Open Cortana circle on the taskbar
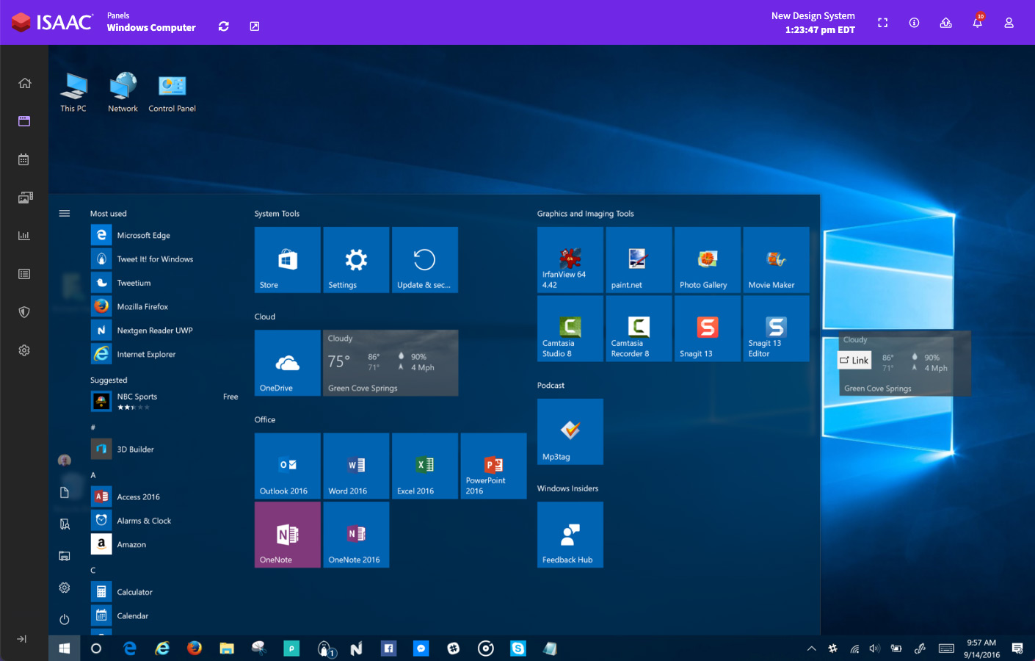Viewport: 1035px width, 661px height. click(96, 649)
